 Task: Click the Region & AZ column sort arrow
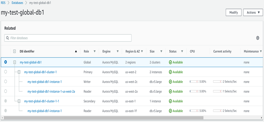tap(142, 51)
